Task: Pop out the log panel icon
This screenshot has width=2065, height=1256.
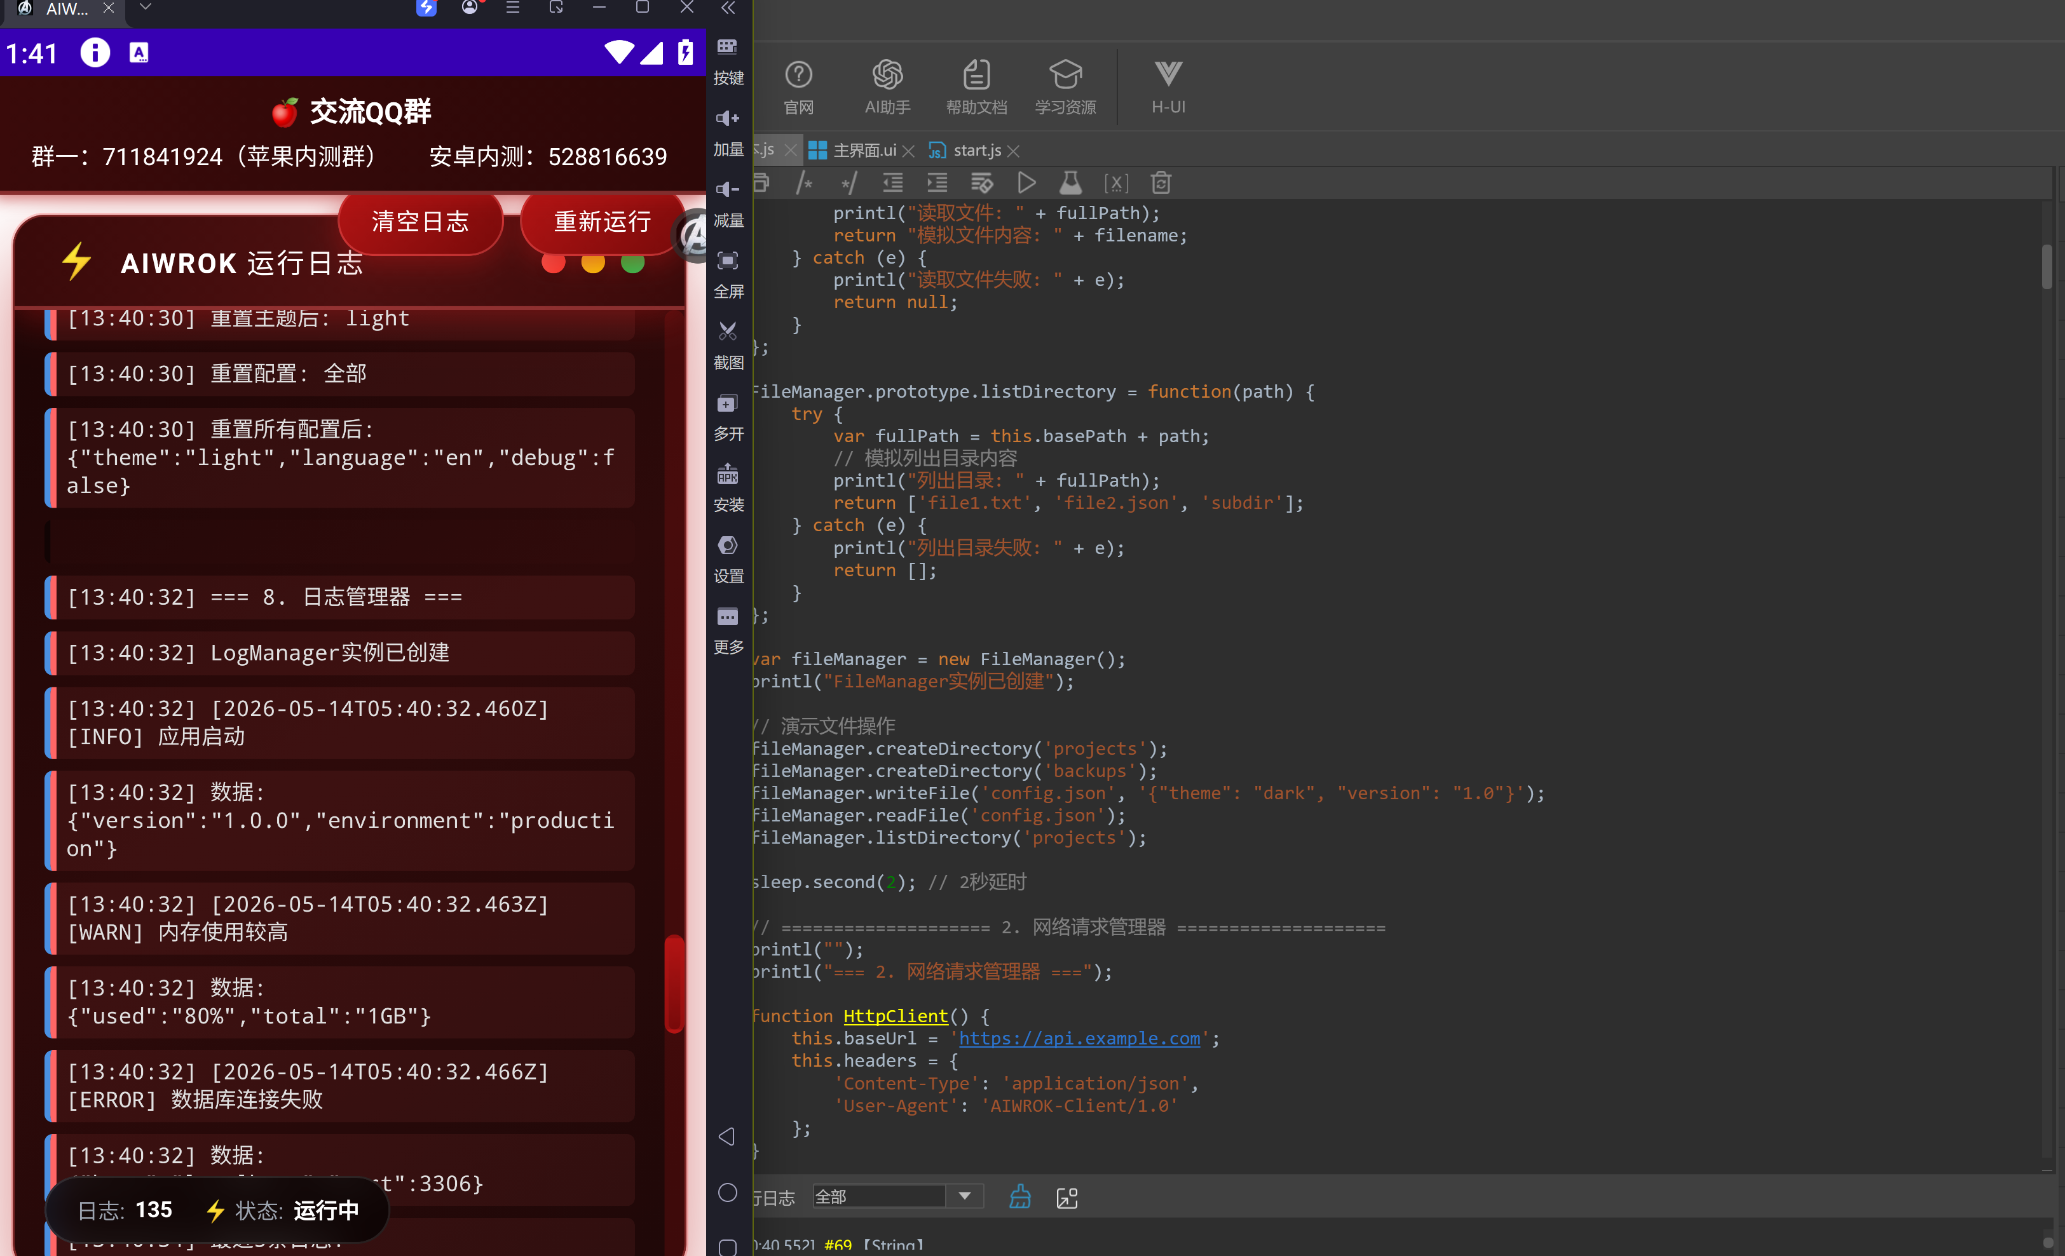Action: (x=1067, y=1198)
